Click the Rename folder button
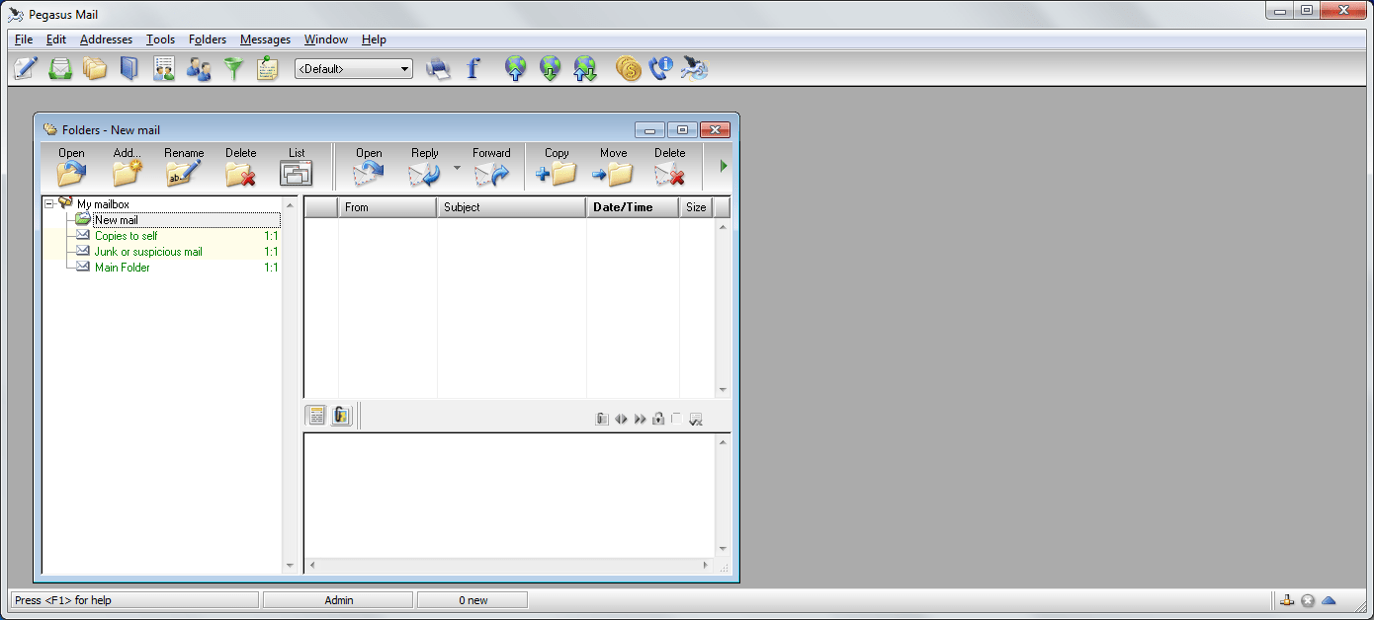1374x620 pixels. click(184, 166)
